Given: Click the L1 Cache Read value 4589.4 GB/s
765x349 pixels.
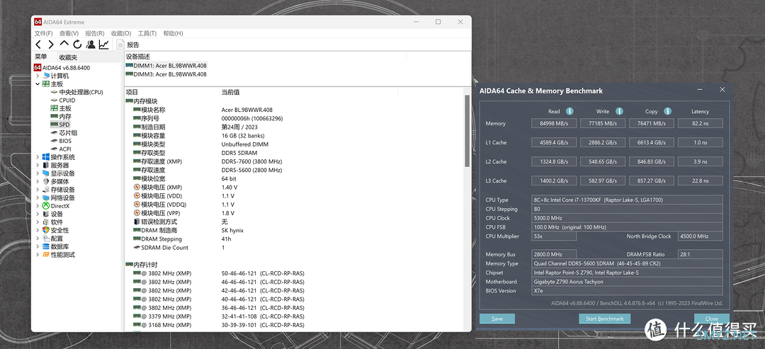Looking at the screenshot, I should [554, 142].
